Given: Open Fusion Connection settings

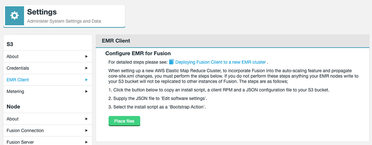Looking at the screenshot, I should (x=48, y=131).
